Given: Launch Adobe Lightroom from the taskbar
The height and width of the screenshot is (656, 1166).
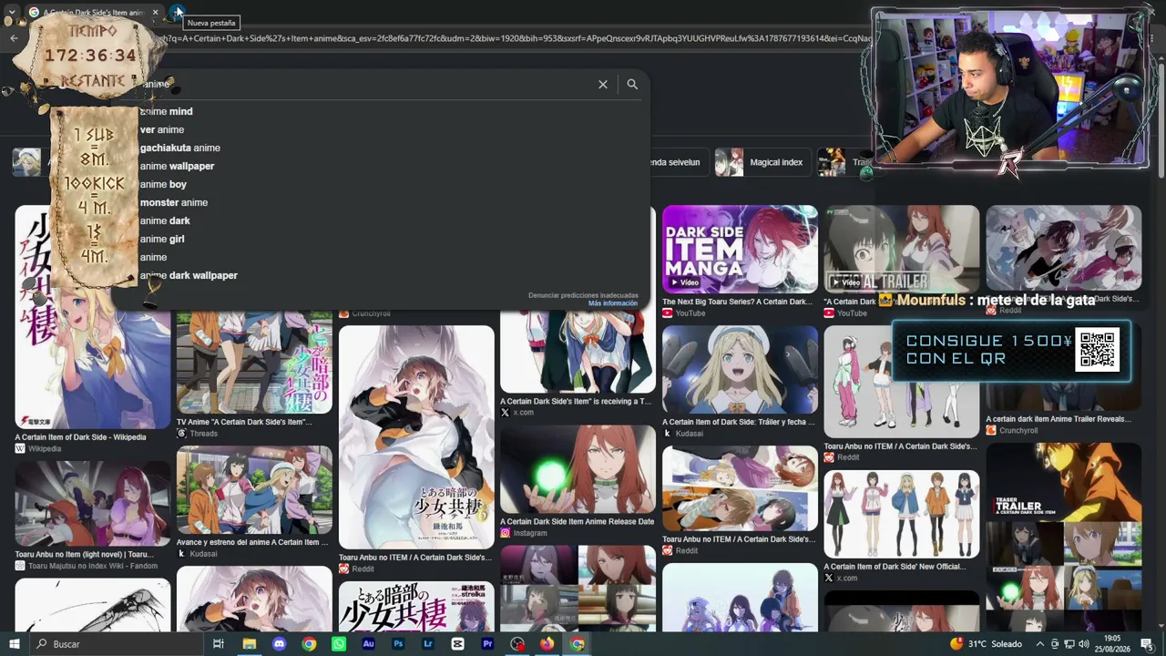Looking at the screenshot, I should pyautogui.click(x=428, y=644).
